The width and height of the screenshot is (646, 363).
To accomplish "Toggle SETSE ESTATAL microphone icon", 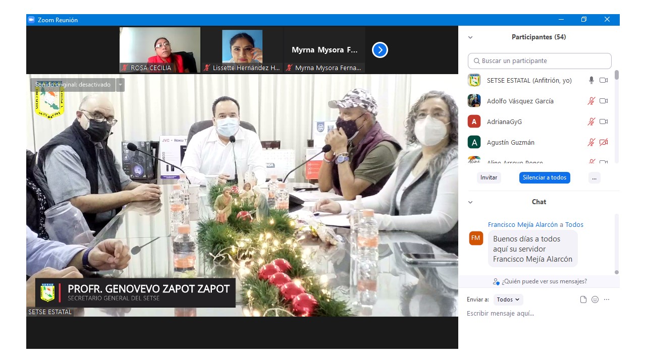I will [591, 80].
